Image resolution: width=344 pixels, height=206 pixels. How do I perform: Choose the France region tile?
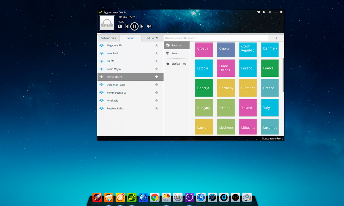pos(270,68)
